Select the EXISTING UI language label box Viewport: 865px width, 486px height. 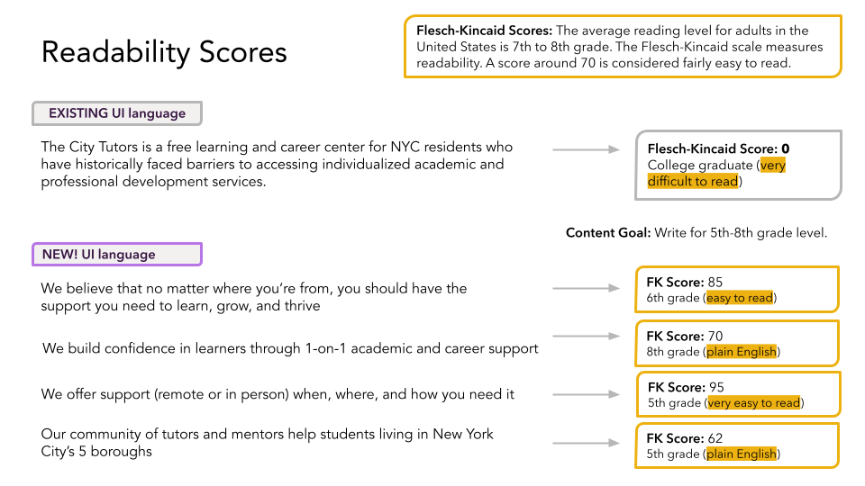(117, 113)
